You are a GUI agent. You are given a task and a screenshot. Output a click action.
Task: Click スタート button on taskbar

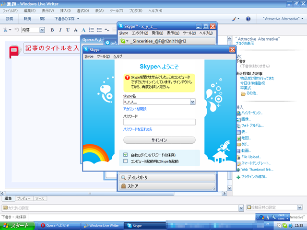[x=17, y=226]
